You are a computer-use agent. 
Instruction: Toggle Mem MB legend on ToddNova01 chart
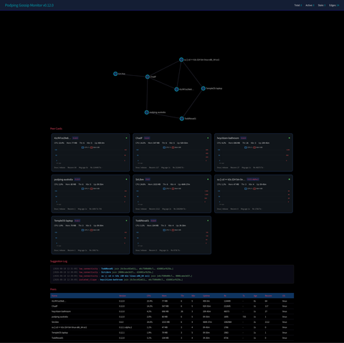pyautogui.click(x=176, y=230)
